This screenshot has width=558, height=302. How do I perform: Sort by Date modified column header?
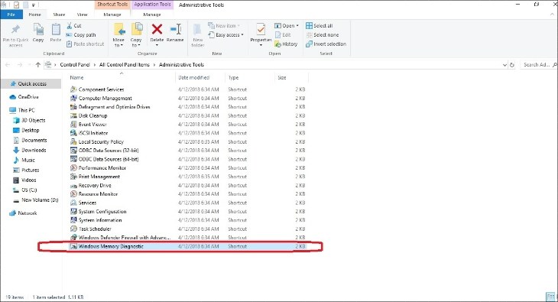[x=193, y=77]
